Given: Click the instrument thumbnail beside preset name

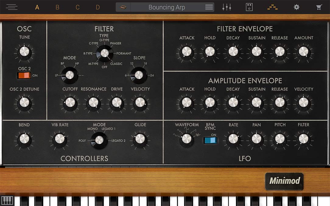Looking at the screenshot, I should point(123,7).
